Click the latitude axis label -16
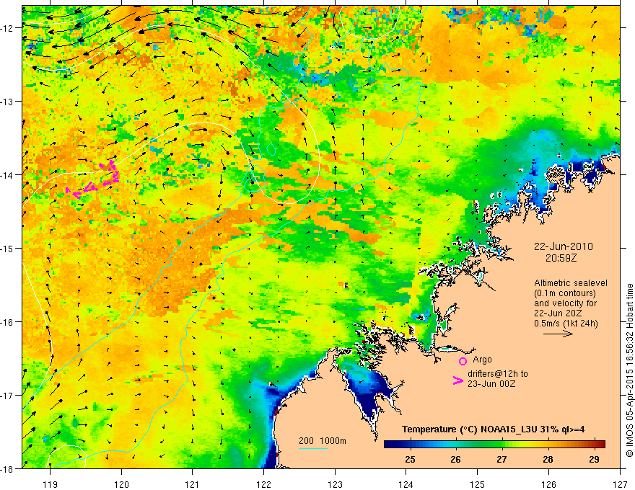This screenshot has width=635, height=490. click(8, 322)
